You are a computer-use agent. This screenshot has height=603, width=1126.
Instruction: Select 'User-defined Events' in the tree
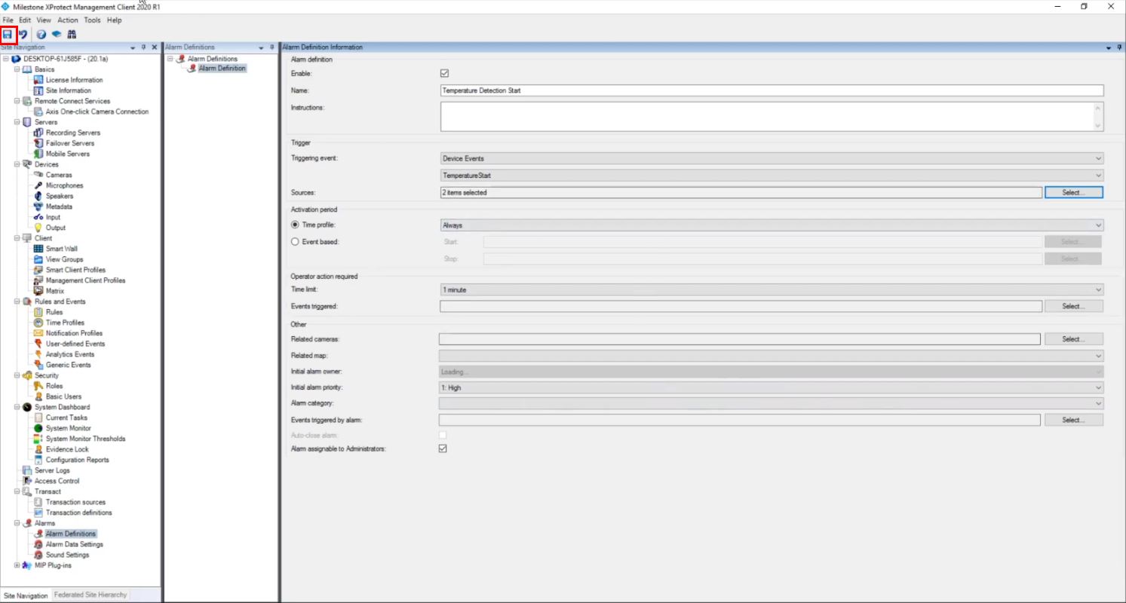[75, 344]
